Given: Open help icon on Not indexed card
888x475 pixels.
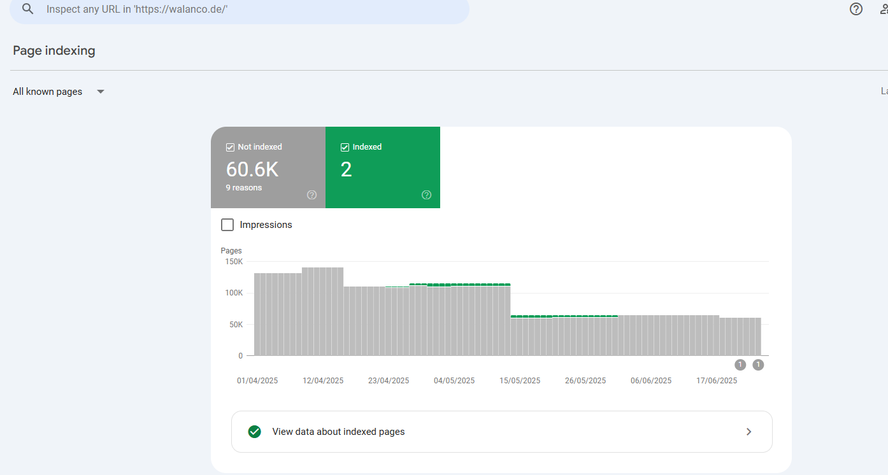Looking at the screenshot, I should click(x=312, y=195).
